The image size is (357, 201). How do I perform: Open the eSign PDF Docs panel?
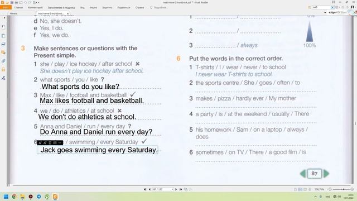point(337,12)
